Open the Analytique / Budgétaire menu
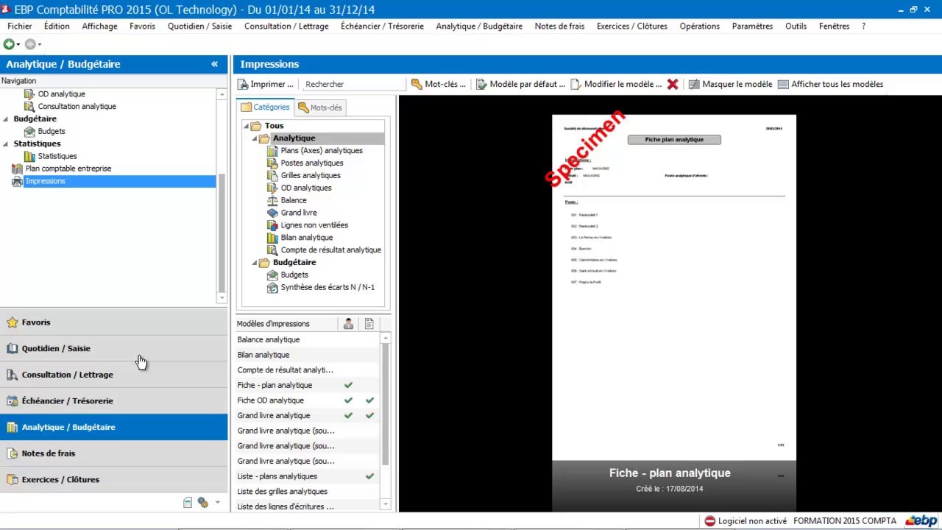 (479, 26)
